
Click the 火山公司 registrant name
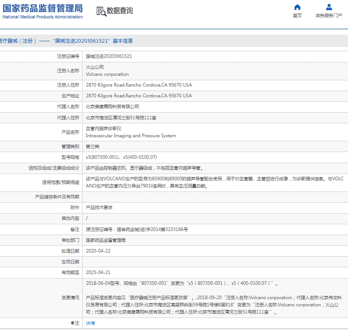pos(95,67)
